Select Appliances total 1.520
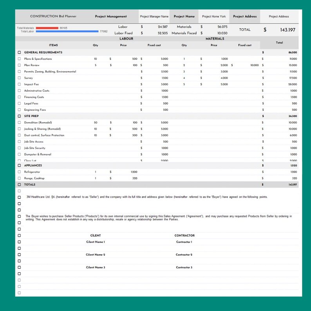Screen dimensions: 311x311 point(294,165)
